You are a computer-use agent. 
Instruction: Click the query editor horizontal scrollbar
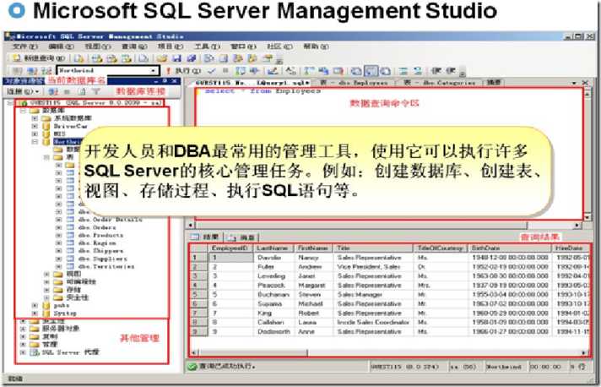point(385,225)
